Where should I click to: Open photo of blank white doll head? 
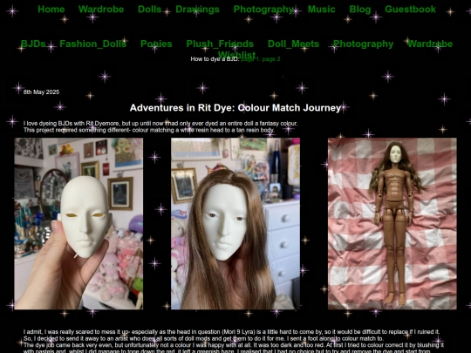point(78,224)
